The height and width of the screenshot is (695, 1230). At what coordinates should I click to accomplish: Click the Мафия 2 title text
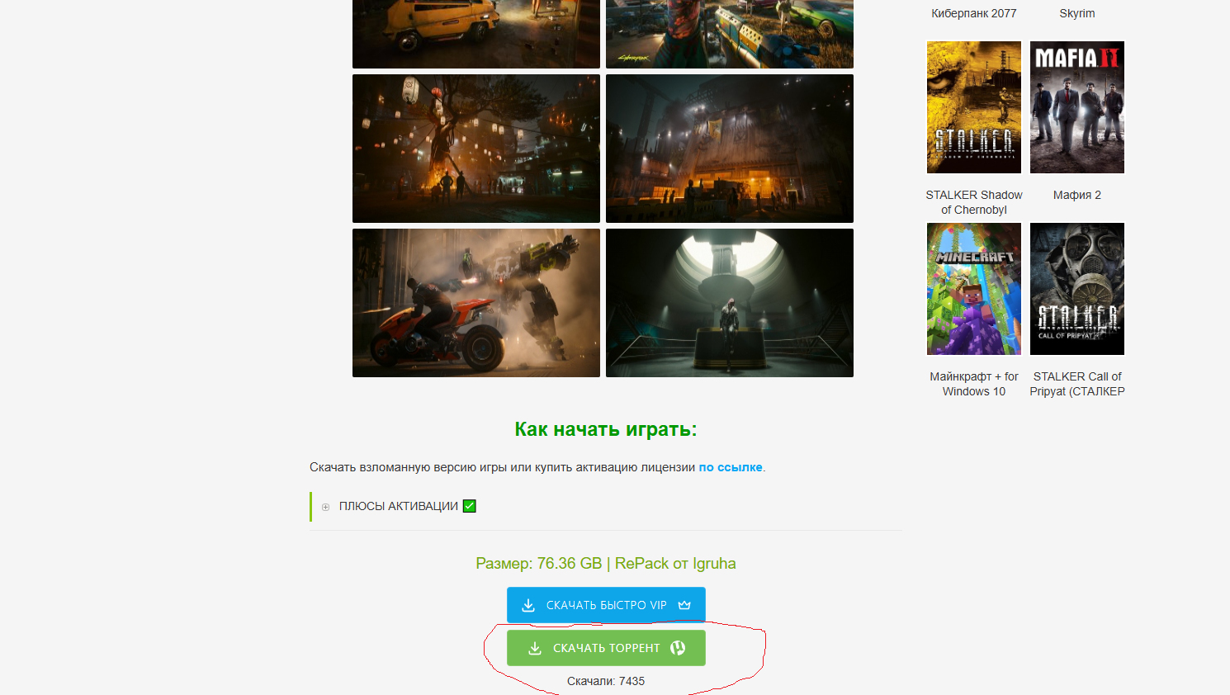[x=1077, y=195]
